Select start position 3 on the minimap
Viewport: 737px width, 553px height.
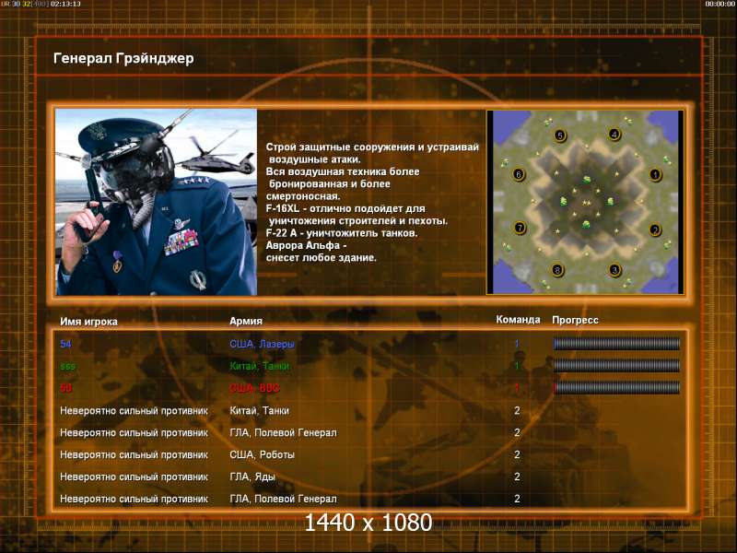tap(614, 270)
